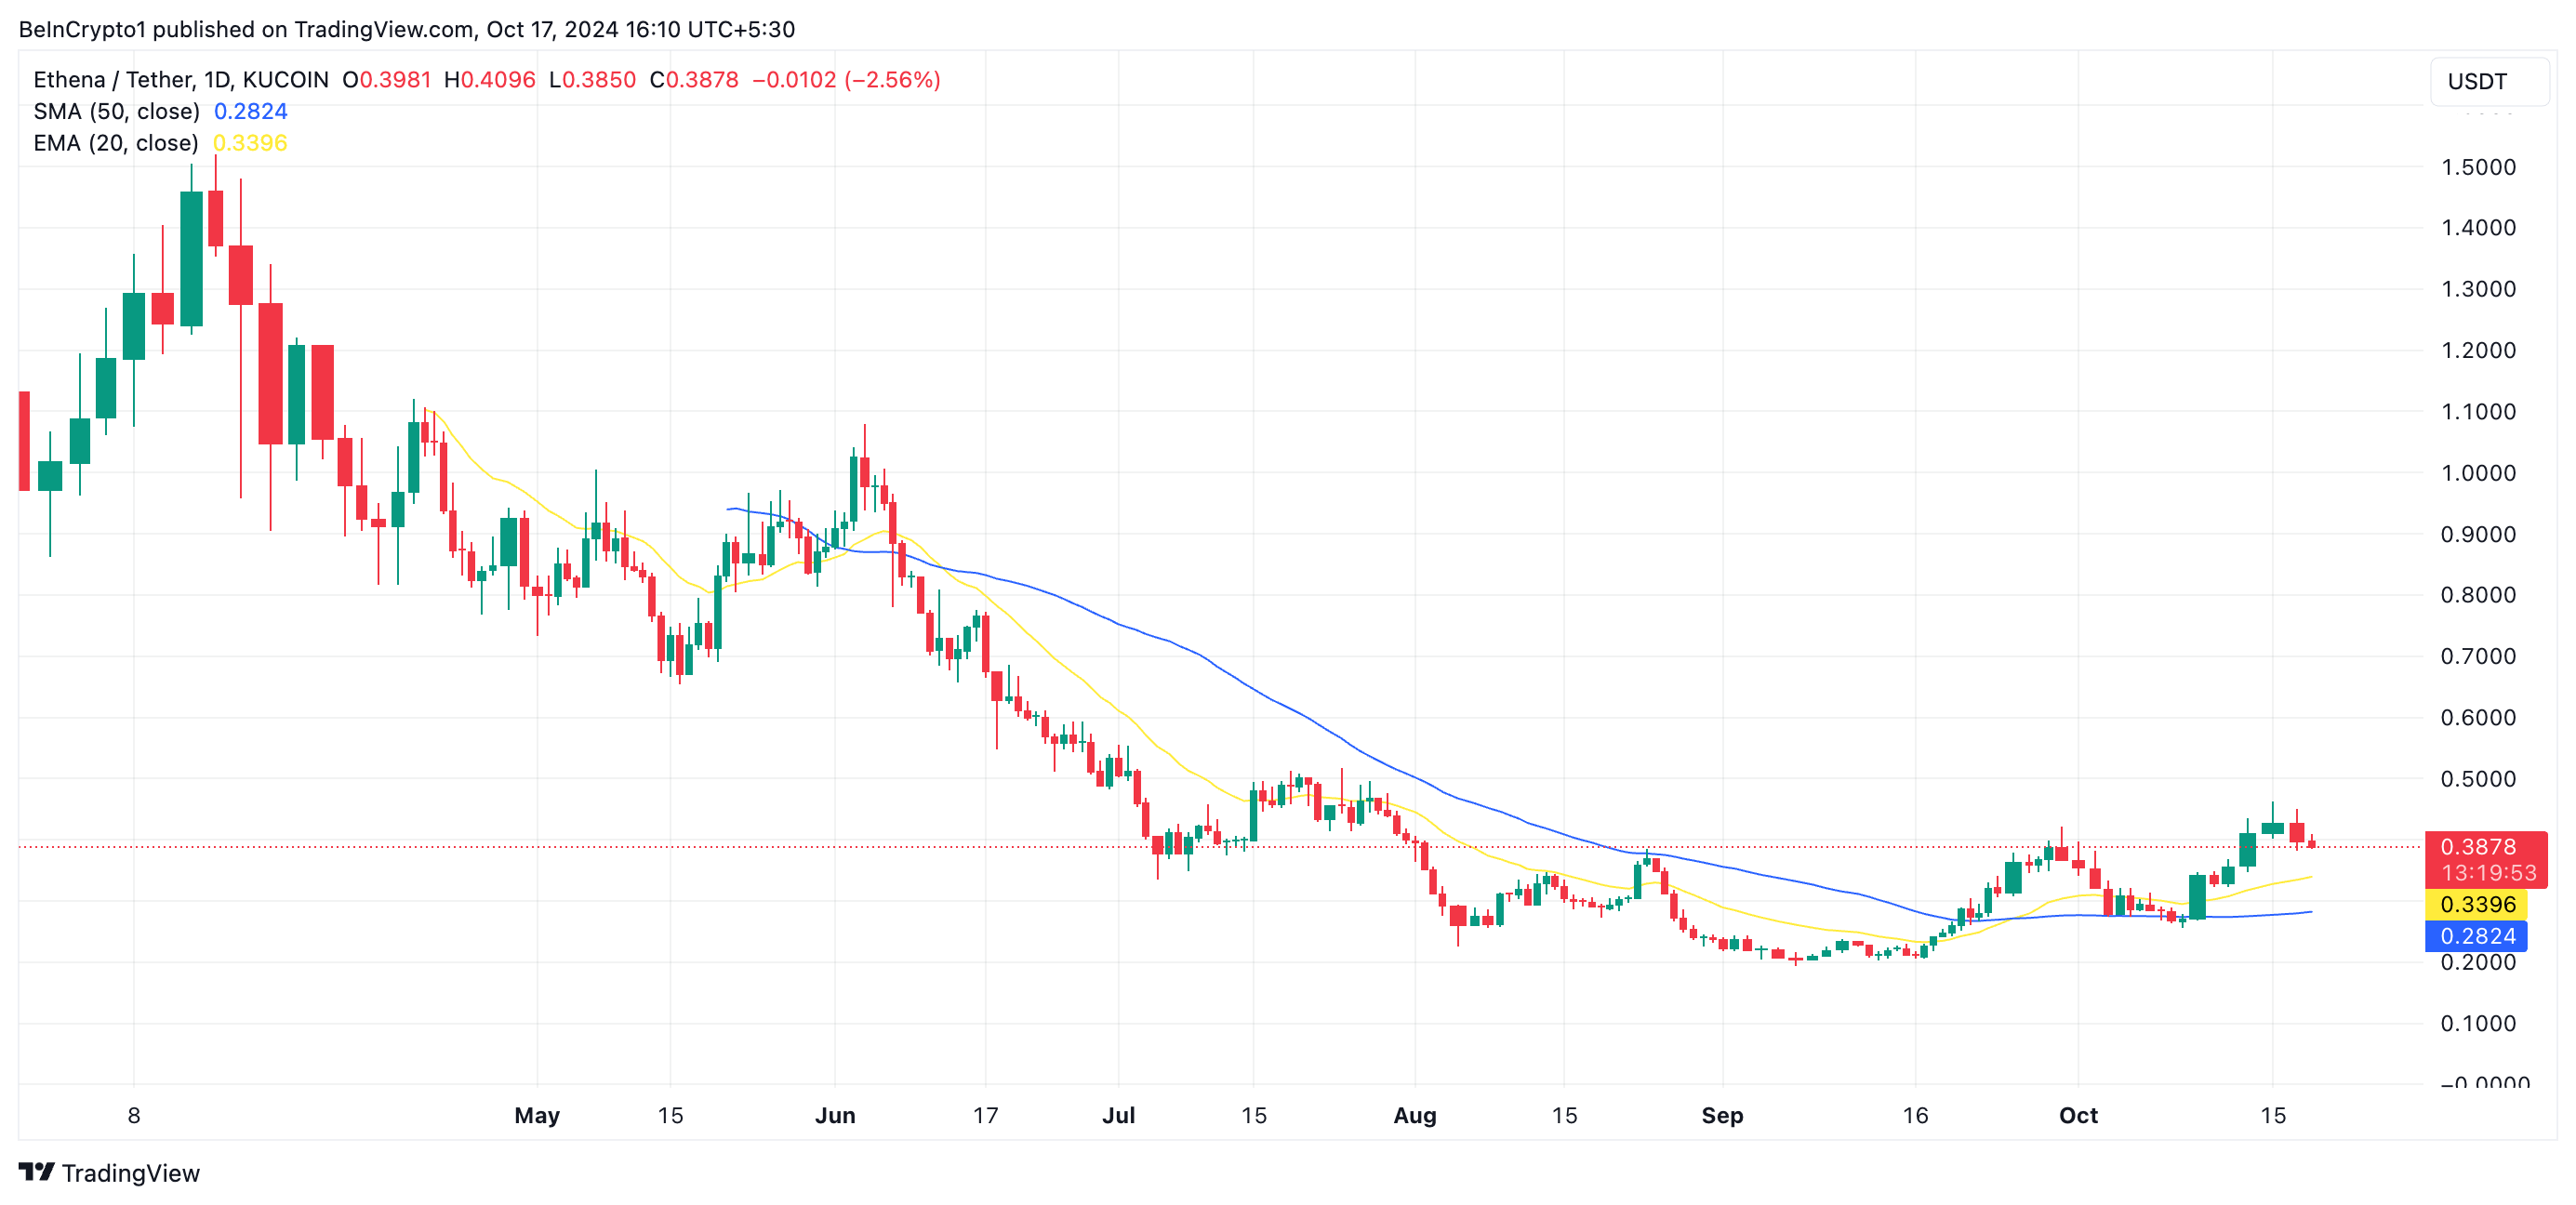This screenshot has width=2576, height=1205.
Task: Select the EMA (20, close) indicator label
Action: coord(116,143)
